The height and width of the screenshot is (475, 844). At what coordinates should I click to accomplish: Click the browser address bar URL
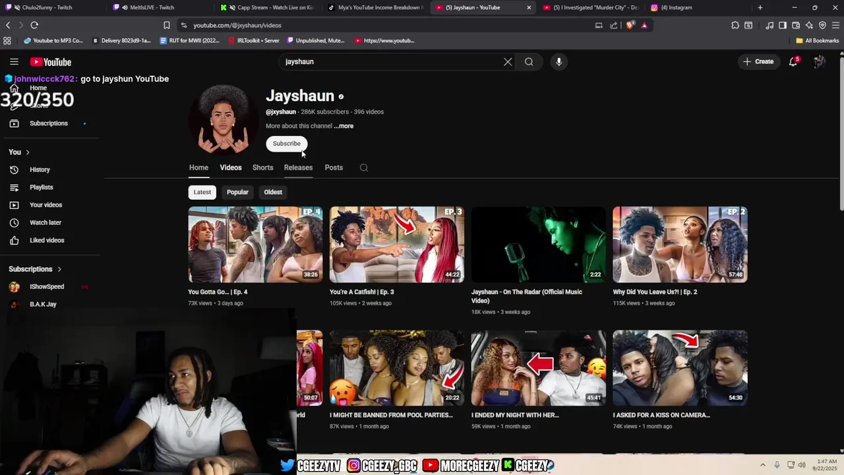(237, 25)
